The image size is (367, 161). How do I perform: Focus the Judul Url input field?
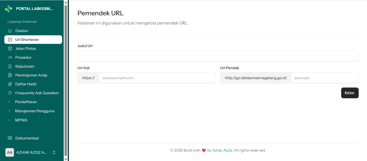(218, 56)
